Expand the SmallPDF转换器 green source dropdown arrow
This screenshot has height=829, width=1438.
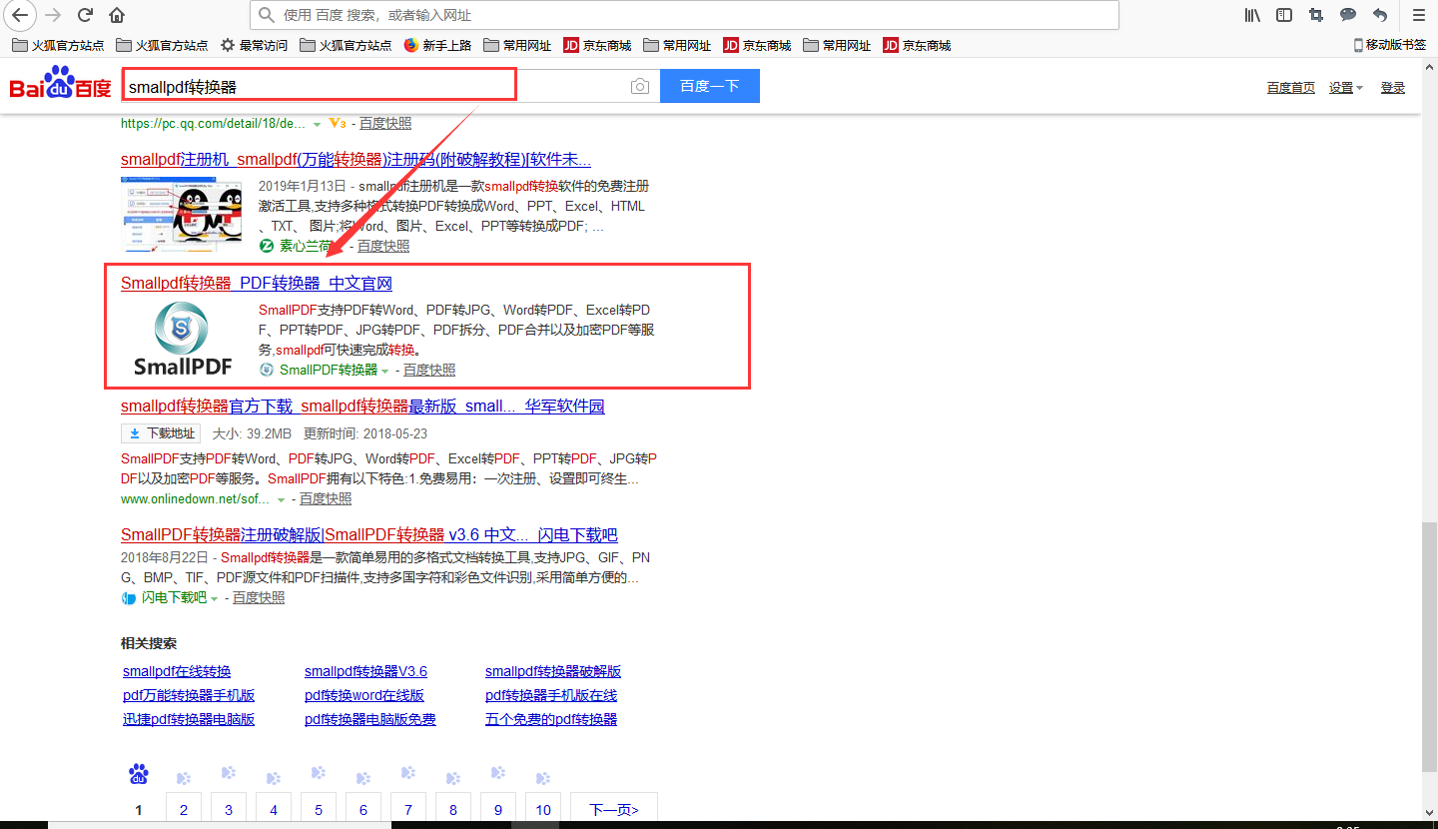click(384, 371)
